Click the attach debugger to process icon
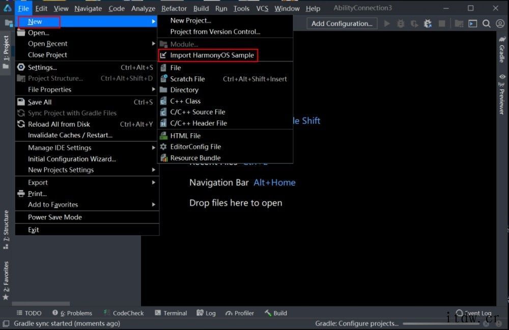 coord(428,24)
